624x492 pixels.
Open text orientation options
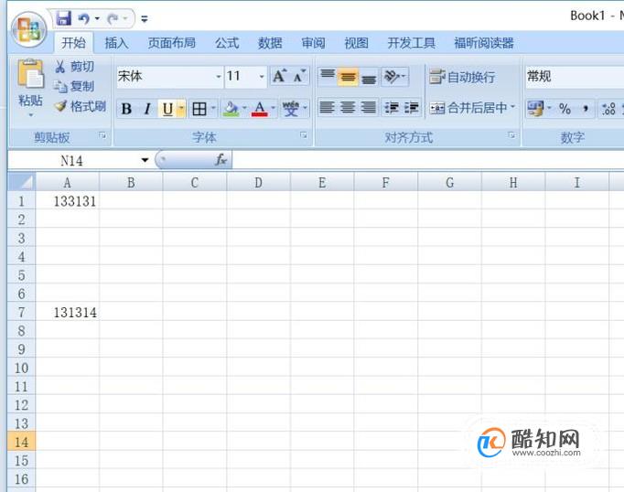pyautogui.click(x=394, y=77)
